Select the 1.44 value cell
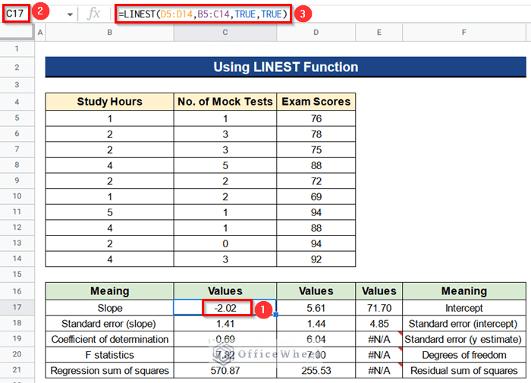This screenshot has height=383, width=531. pos(316,323)
